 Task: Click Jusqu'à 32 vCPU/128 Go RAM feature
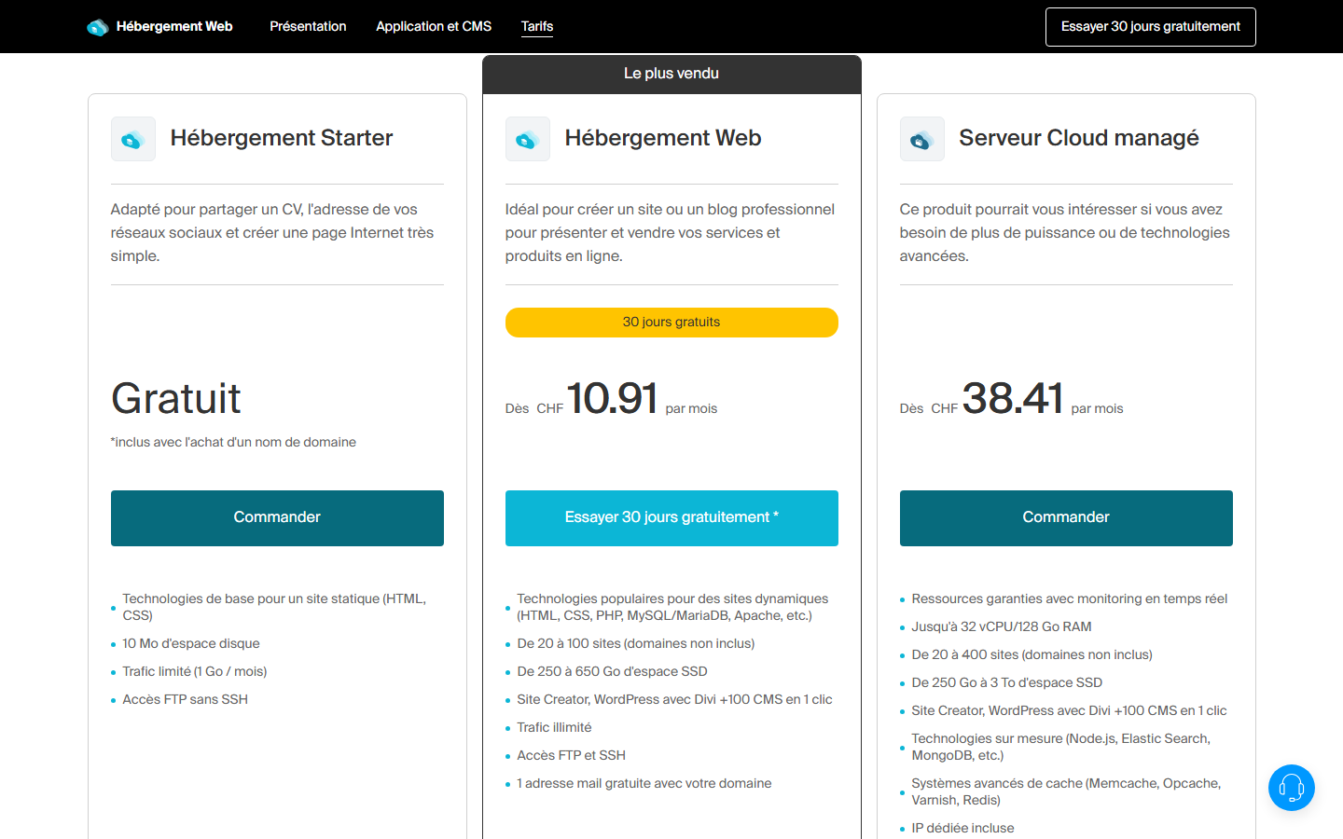pos(1002,626)
